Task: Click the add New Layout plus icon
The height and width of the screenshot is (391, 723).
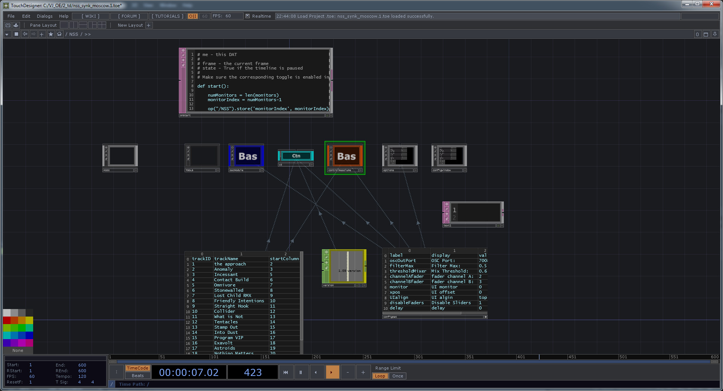Action: click(149, 25)
